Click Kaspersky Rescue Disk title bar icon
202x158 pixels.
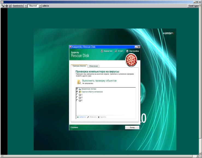pos(71,47)
